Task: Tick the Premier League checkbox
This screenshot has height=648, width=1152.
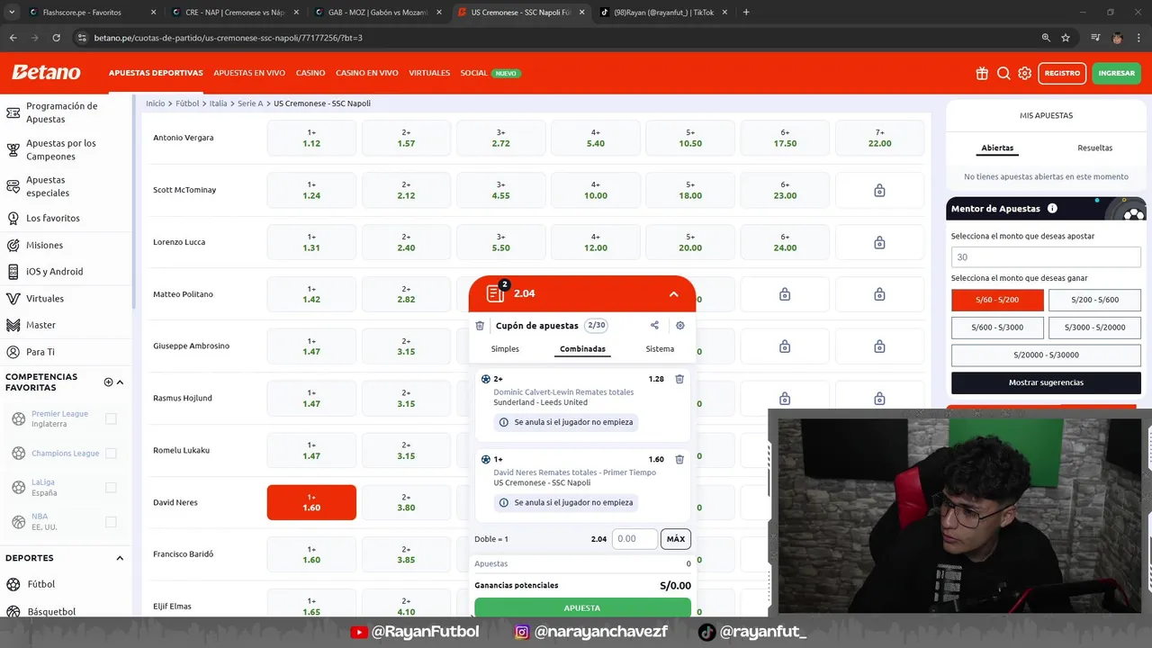Action: point(111,418)
